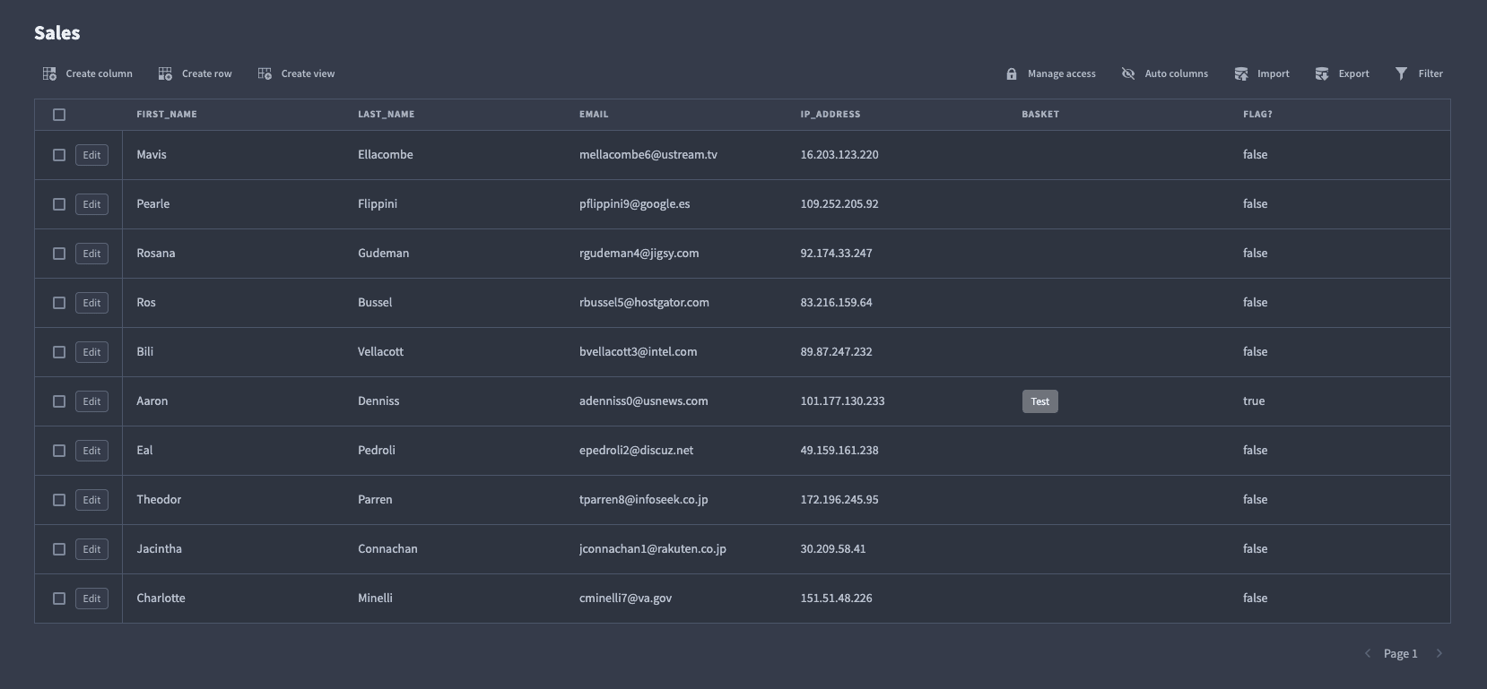Open LAST_NAME column header
1487x689 pixels.
(386, 115)
